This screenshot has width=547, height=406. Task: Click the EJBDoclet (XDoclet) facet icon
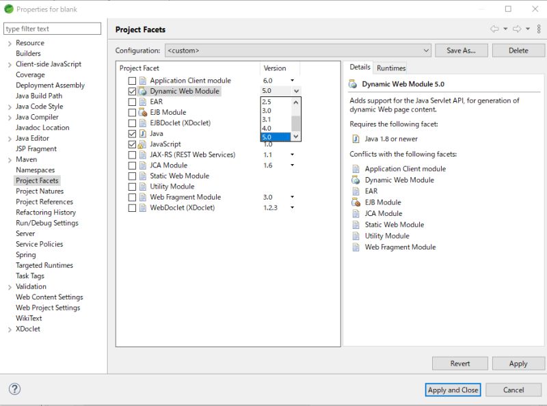[142, 123]
